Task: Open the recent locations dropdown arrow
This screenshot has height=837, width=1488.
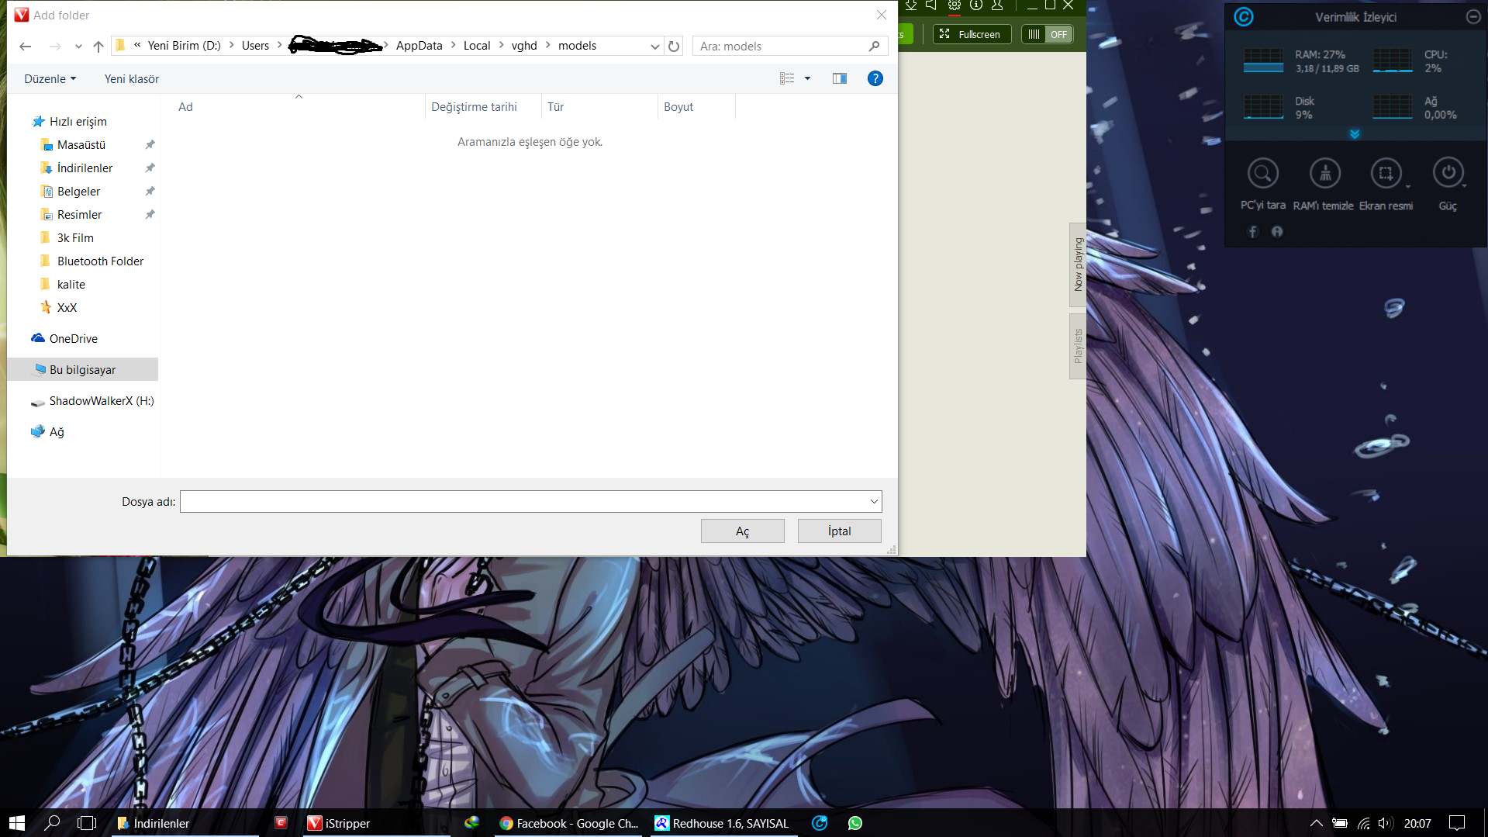Action: pos(78,47)
